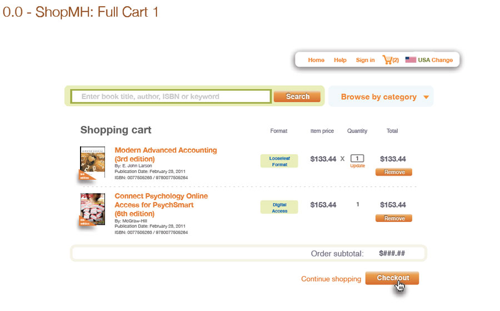Open the Help menu item
Viewport: 500px width, 311px height.
(x=340, y=60)
